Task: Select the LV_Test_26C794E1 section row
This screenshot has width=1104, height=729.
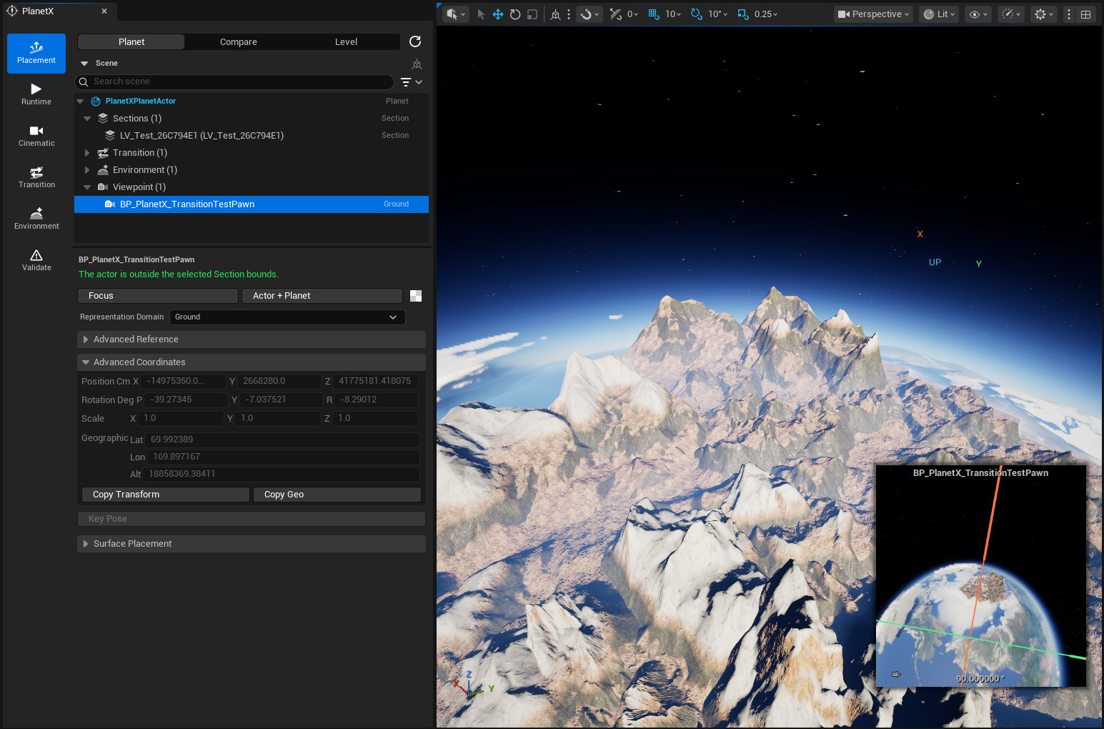Action: click(x=252, y=136)
